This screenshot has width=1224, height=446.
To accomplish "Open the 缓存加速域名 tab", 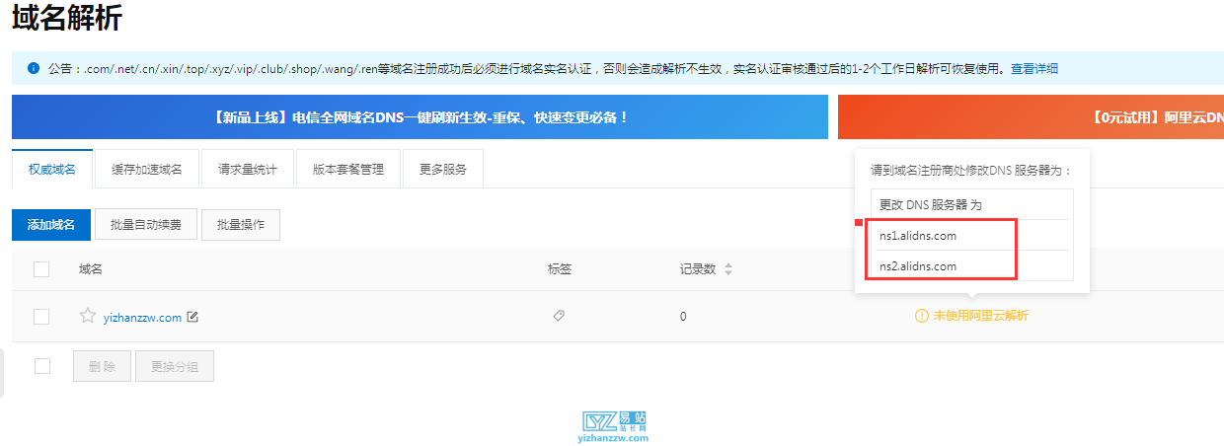I will 147,169.
